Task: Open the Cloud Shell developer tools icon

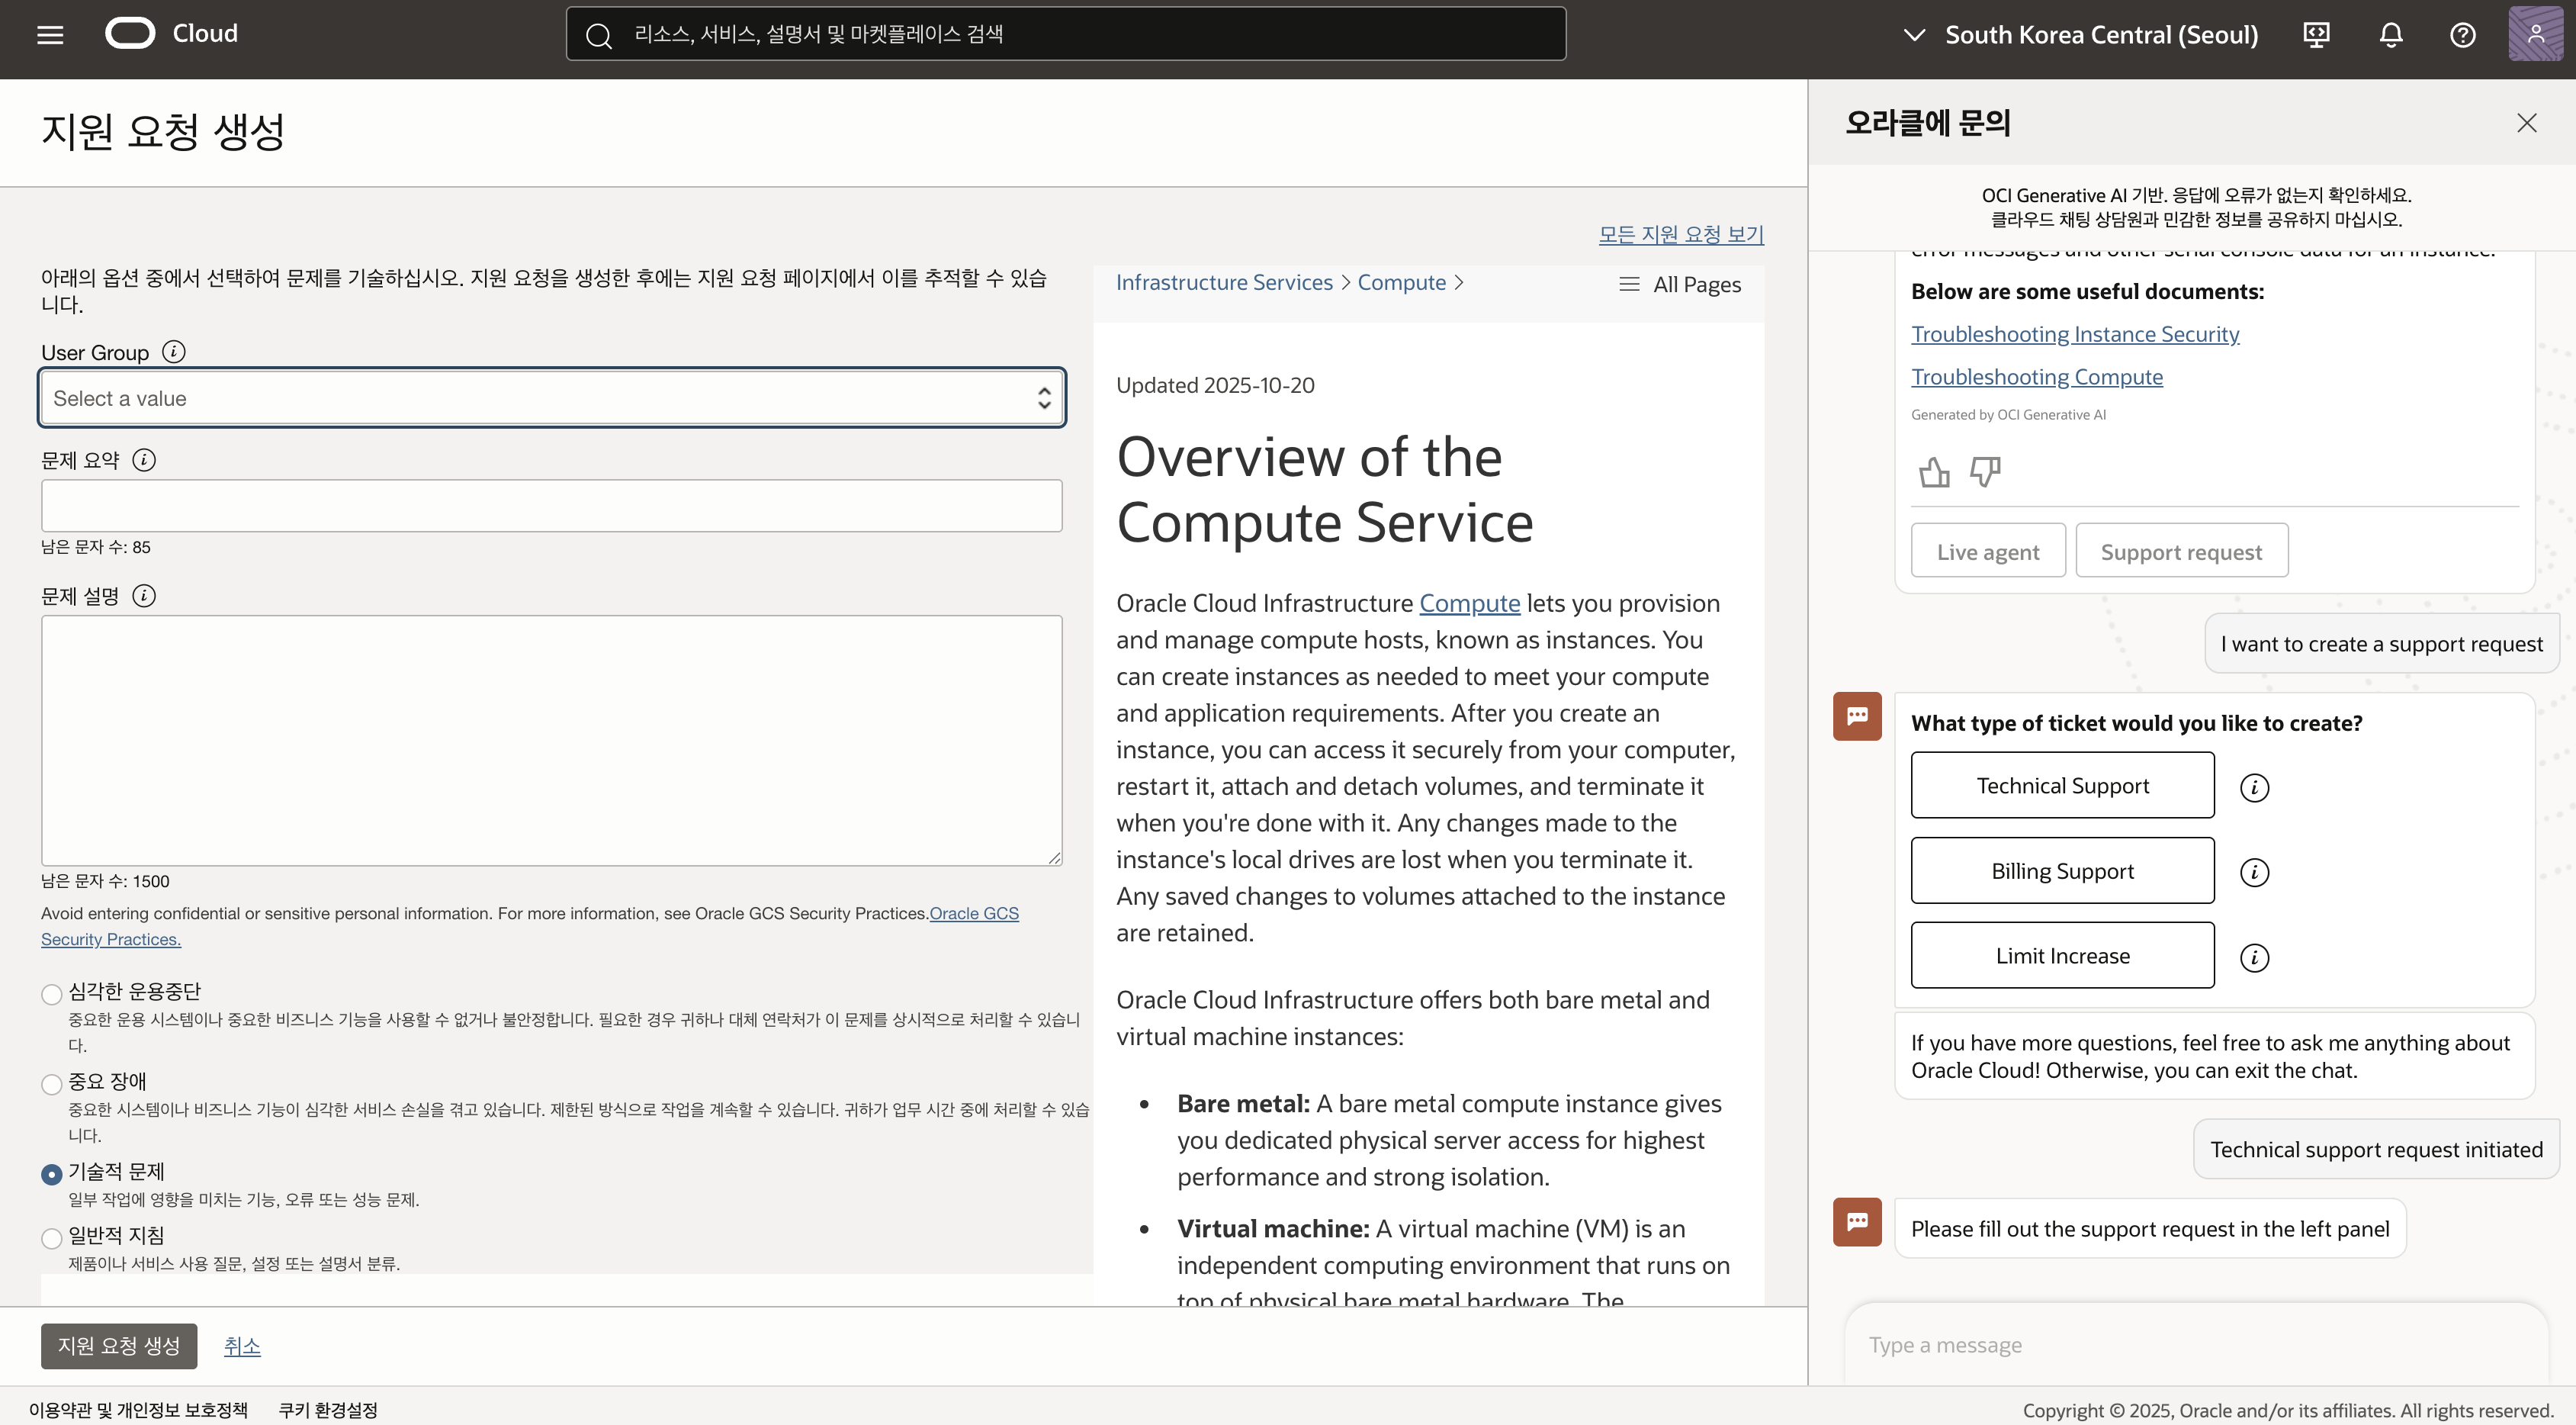Action: coord(2316,35)
